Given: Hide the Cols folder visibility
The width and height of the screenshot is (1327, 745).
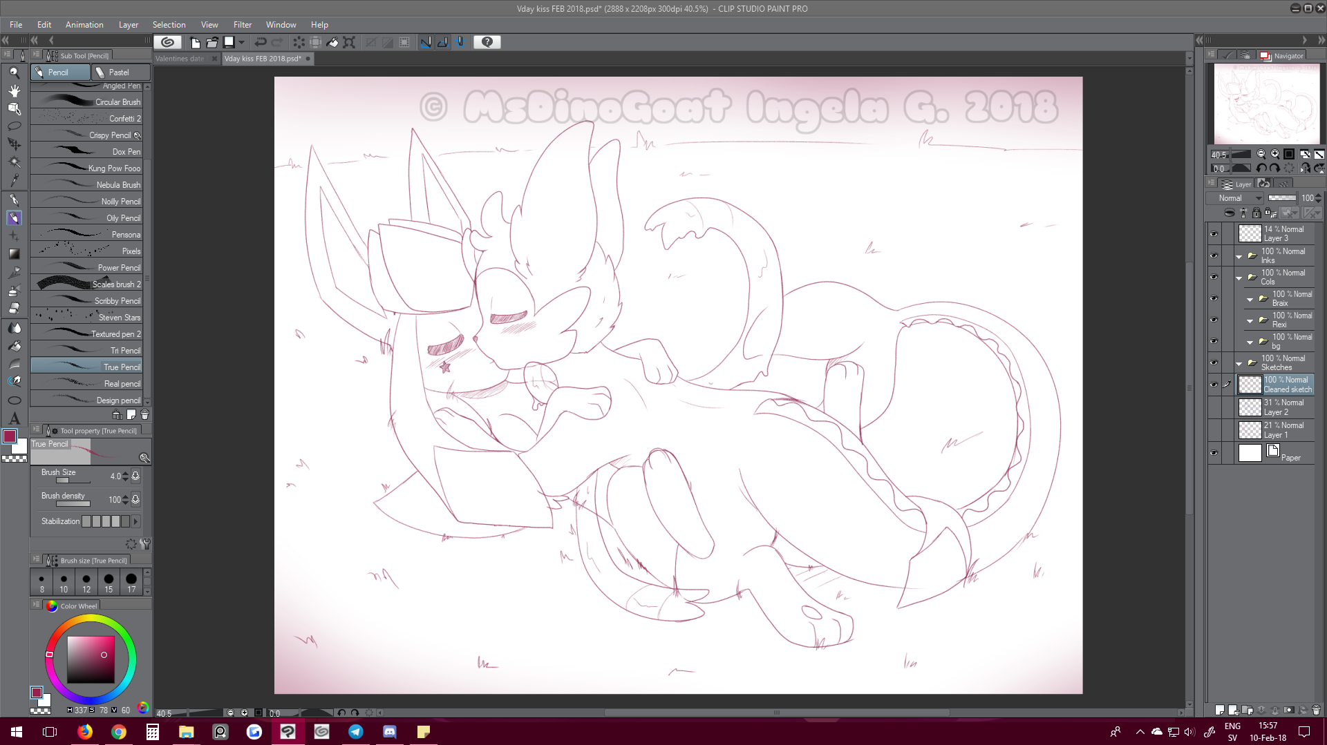Looking at the screenshot, I should pyautogui.click(x=1214, y=277).
